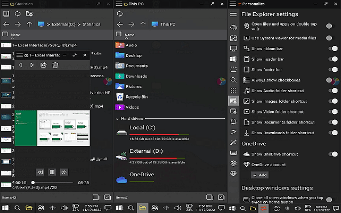Open OneDrive in This PC
Screen dimensions: 341x213
pos(135,178)
